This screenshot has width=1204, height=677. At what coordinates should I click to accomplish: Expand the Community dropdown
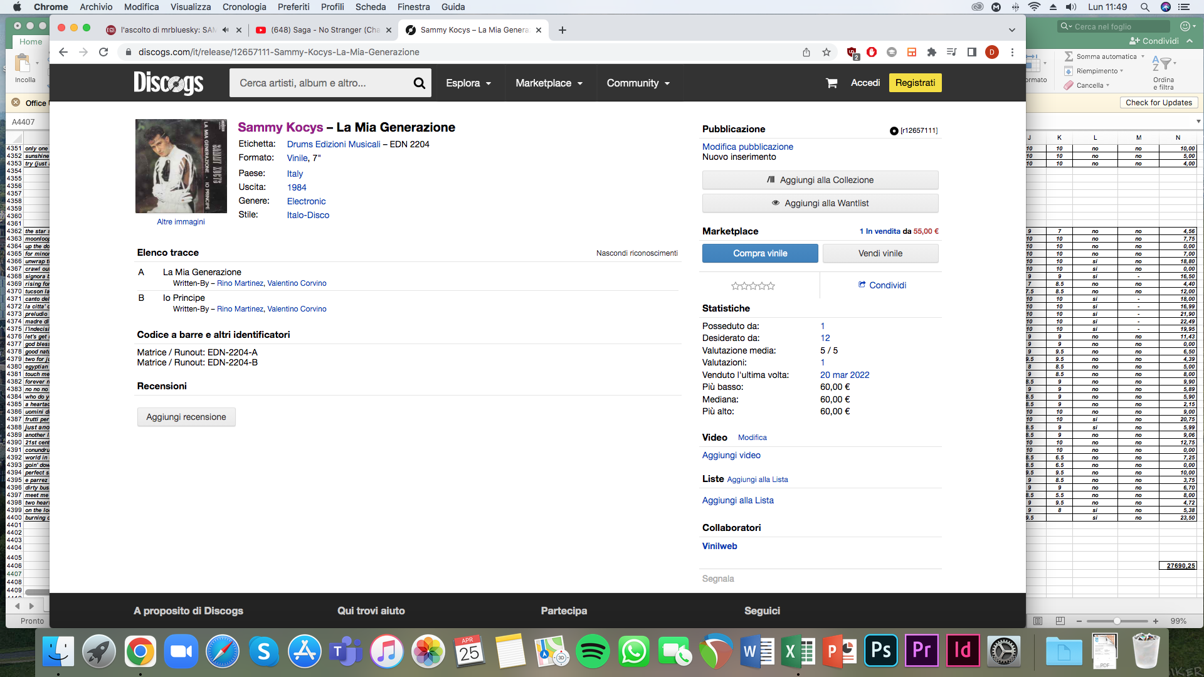point(638,83)
